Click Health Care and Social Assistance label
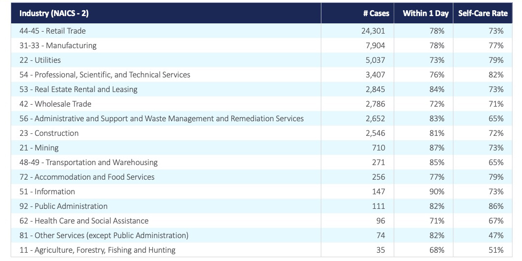 [x=84, y=221]
